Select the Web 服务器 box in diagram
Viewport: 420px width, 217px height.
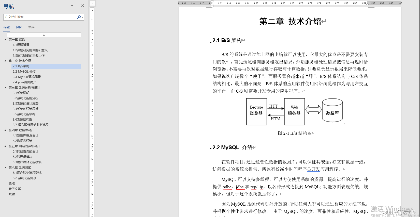pos(294,112)
